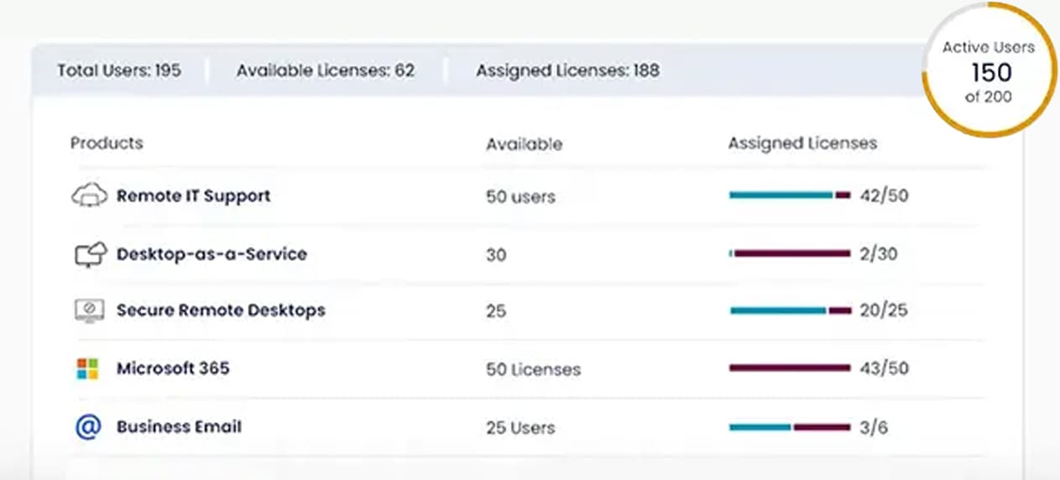Image resolution: width=1060 pixels, height=480 pixels.
Task: Select the Business Email product name
Action: (179, 427)
